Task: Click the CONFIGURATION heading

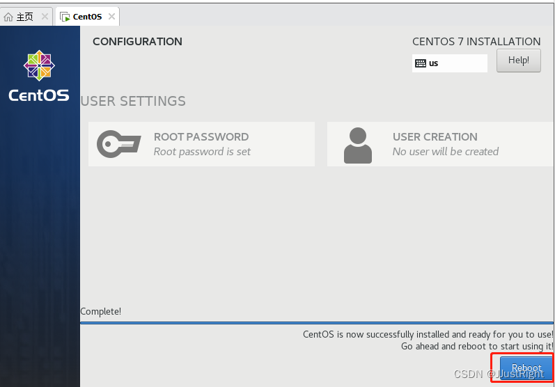Action: (x=137, y=41)
